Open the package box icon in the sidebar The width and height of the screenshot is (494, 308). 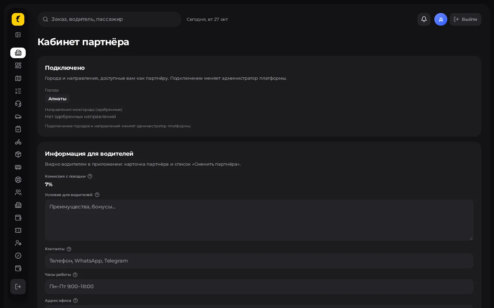pos(18,154)
